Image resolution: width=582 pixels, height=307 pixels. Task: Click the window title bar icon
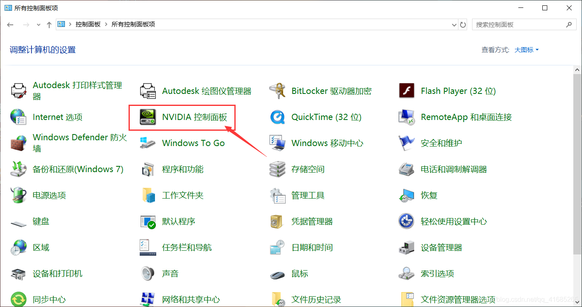8,8
